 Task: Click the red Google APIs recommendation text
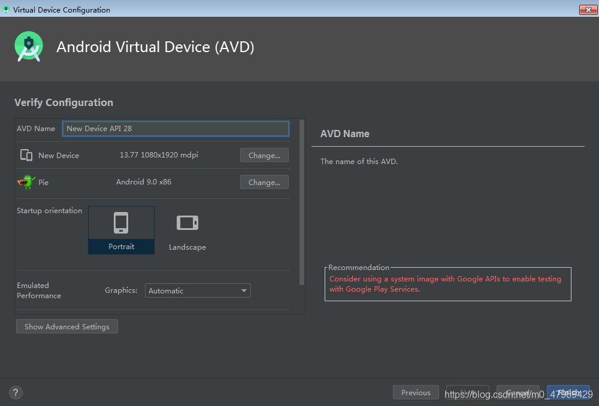click(445, 284)
